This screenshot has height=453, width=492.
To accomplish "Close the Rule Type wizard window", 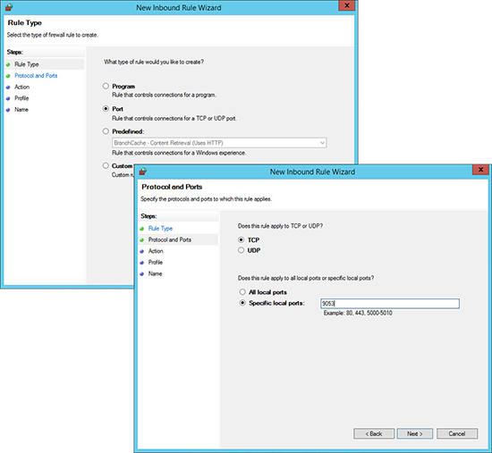I will (x=347, y=5).
